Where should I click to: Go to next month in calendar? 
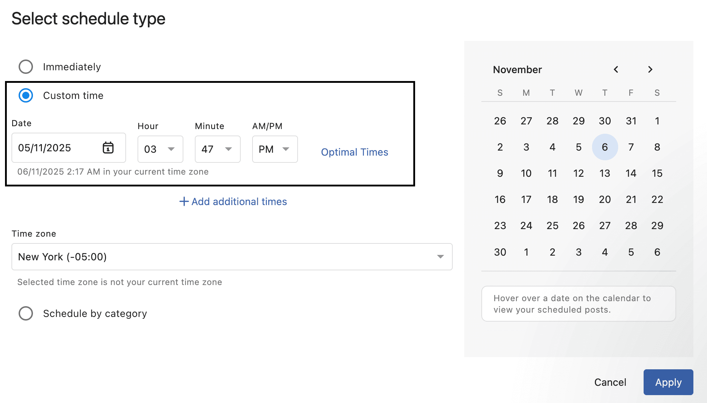[x=650, y=70]
